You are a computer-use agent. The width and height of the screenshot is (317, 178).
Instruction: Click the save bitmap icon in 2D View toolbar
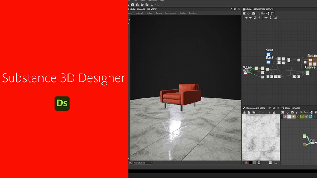249,112
